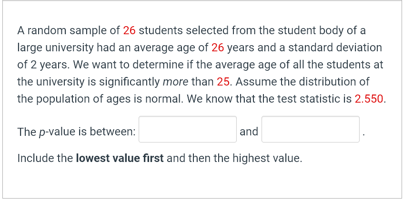Screen dimensions: 403x200
Task: Click the italic word 'more'
Action: tap(175, 82)
